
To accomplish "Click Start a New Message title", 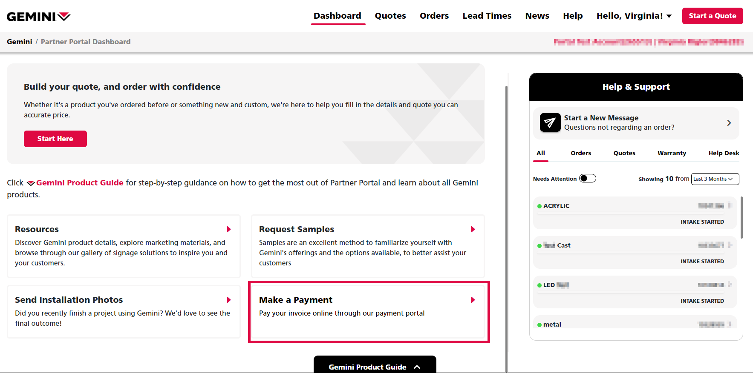I will click(601, 118).
